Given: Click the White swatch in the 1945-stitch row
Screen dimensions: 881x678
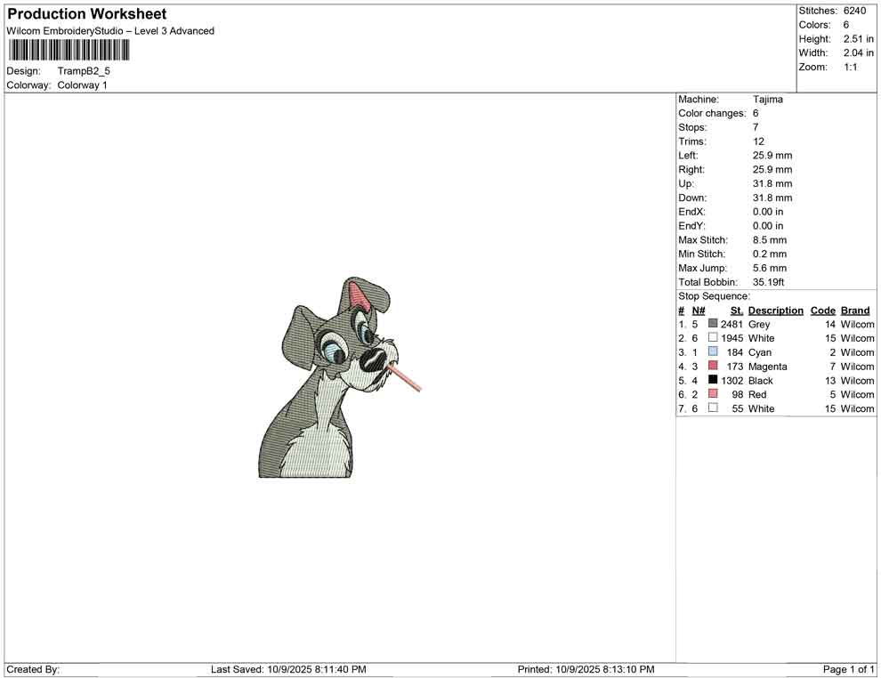Looking at the screenshot, I should pyautogui.click(x=713, y=337).
